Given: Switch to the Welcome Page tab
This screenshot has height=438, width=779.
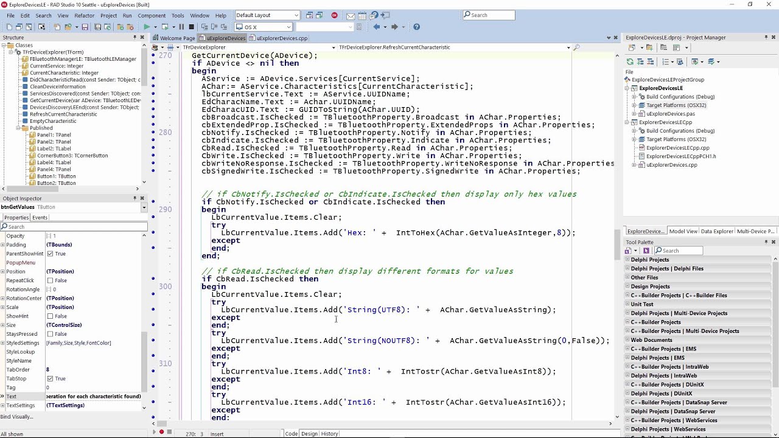Looking at the screenshot, I should click(173, 38).
